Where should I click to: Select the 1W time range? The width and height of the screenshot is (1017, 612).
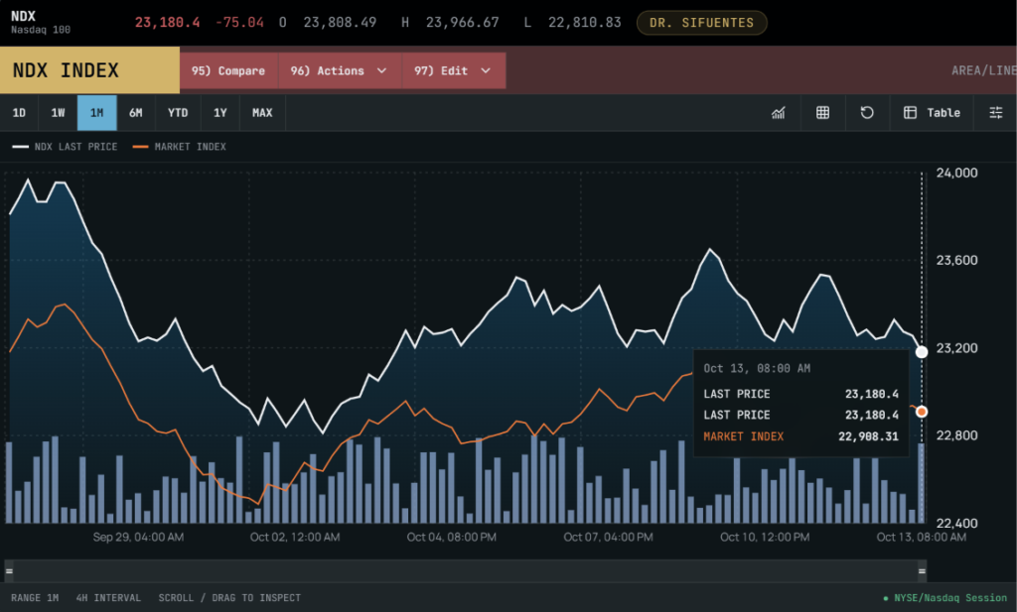(x=58, y=113)
